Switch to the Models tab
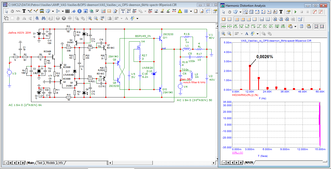The height and width of the screenshot is (169, 331). pos(50,163)
